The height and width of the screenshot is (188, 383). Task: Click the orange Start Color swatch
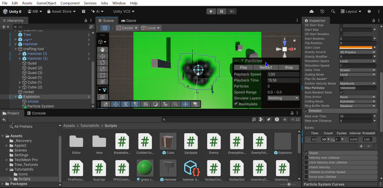tap(356, 48)
